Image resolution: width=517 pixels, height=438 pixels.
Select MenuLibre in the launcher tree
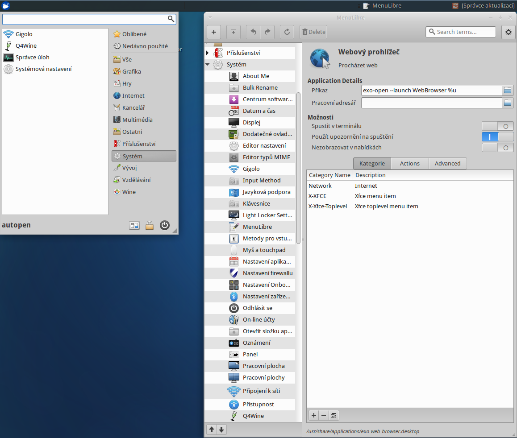pyautogui.click(x=250, y=227)
